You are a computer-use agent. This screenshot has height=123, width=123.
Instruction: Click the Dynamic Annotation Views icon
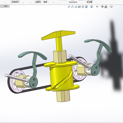(x=83, y=7)
